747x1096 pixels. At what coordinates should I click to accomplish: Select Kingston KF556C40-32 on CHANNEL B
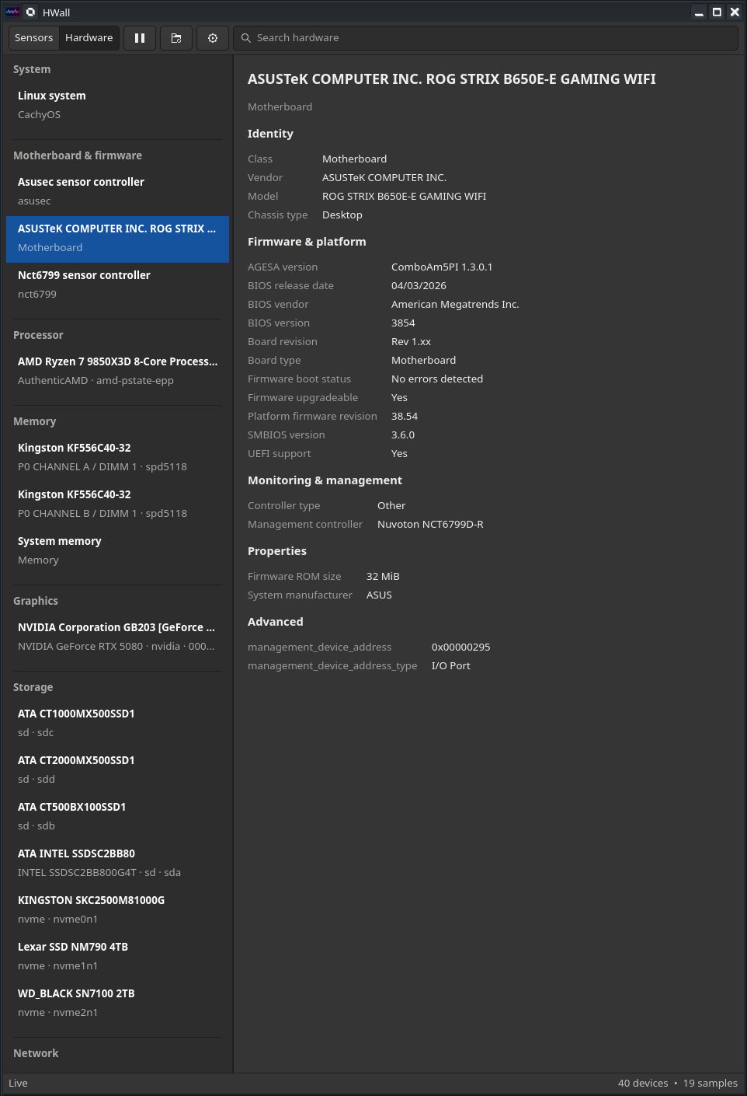(117, 504)
